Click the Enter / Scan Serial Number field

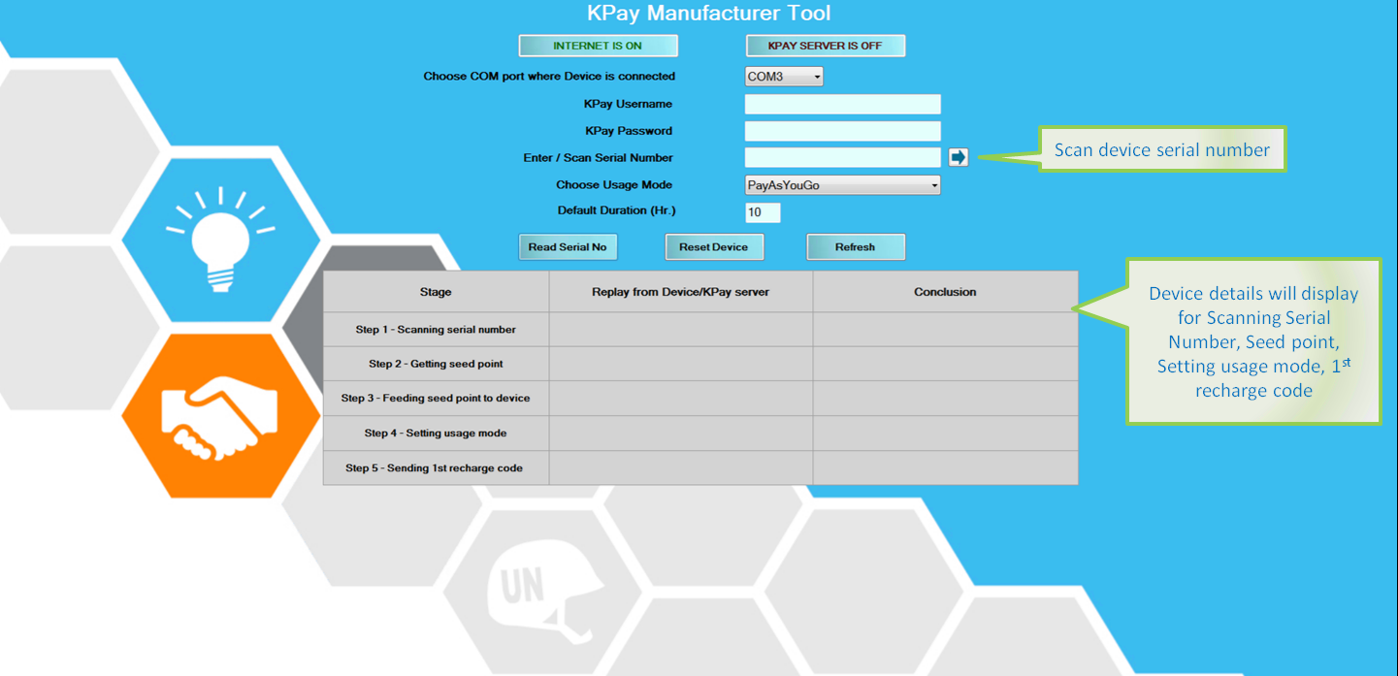tap(842, 158)
